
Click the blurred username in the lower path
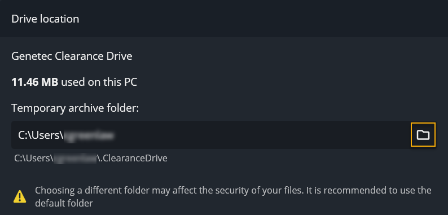[75, 158]
